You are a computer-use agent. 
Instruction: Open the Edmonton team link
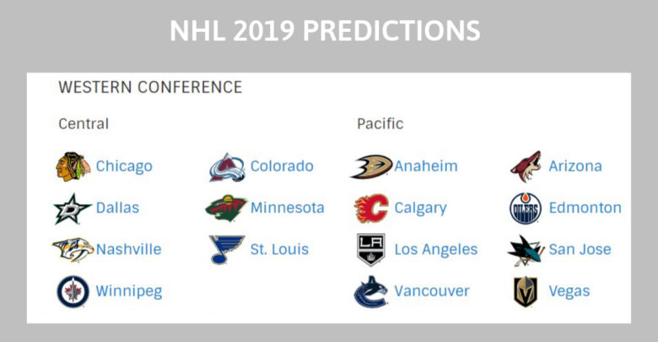point(585,208)
